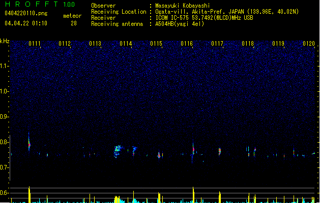Viewport: 320px width, 203px height.
Task: Click the meteor echo at the 0117 mark
Action: [220, 151]
